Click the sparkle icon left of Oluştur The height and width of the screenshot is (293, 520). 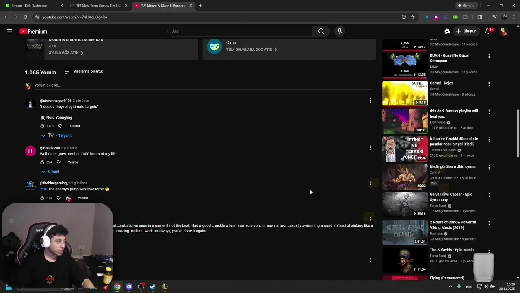pyautogui.click(x=447, y=31)
